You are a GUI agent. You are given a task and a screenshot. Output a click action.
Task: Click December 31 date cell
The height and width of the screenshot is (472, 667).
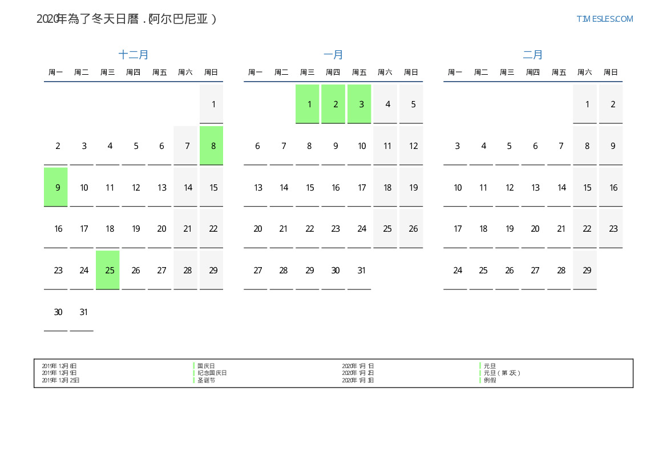point(82,312)
